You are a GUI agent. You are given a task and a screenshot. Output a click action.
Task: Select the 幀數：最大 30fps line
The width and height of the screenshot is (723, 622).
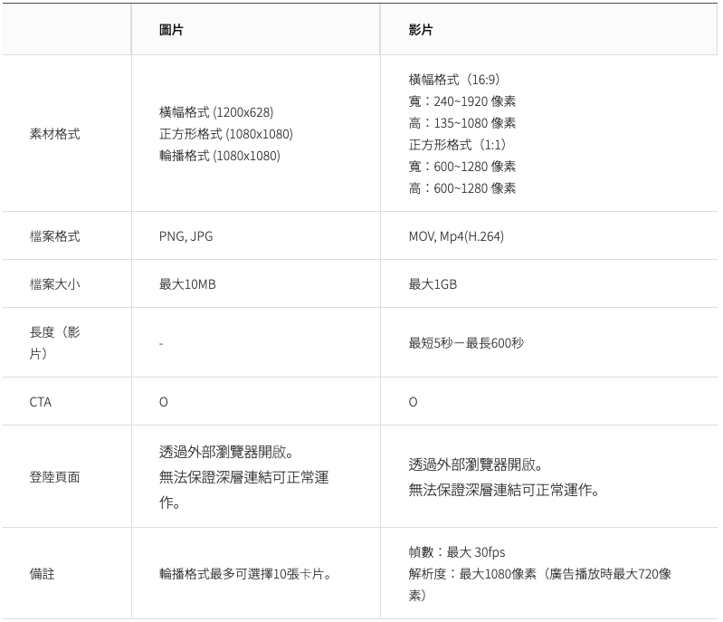coord(457,552)
